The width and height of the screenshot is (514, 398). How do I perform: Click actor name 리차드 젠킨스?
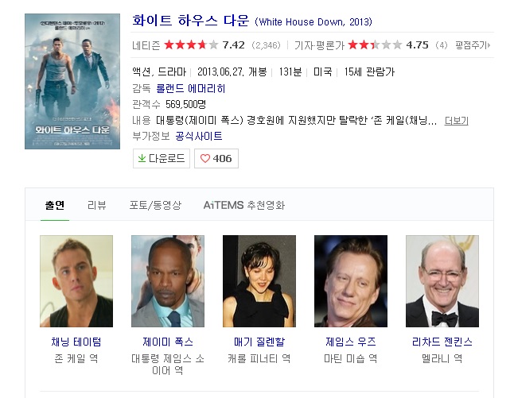442,342
